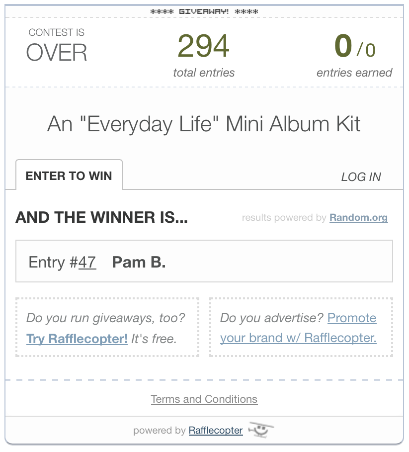Click the underlined entry number 47
The height and width of the screenshot is (452, 409).
(87, 262)
